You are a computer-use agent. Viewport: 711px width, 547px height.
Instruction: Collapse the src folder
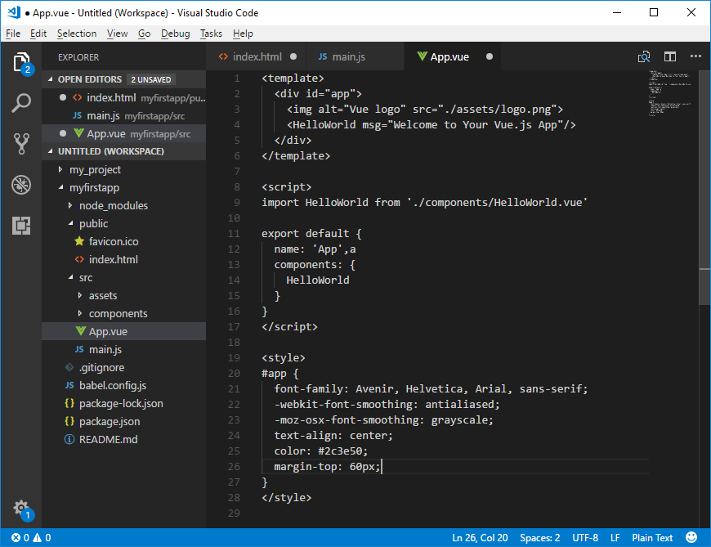[x=70, y=277]
